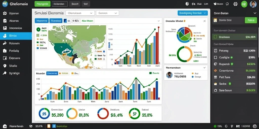This screenshot has height=129, width=259.
Task: Open the Ckamabaun dropdown
Action: (80, 13)
